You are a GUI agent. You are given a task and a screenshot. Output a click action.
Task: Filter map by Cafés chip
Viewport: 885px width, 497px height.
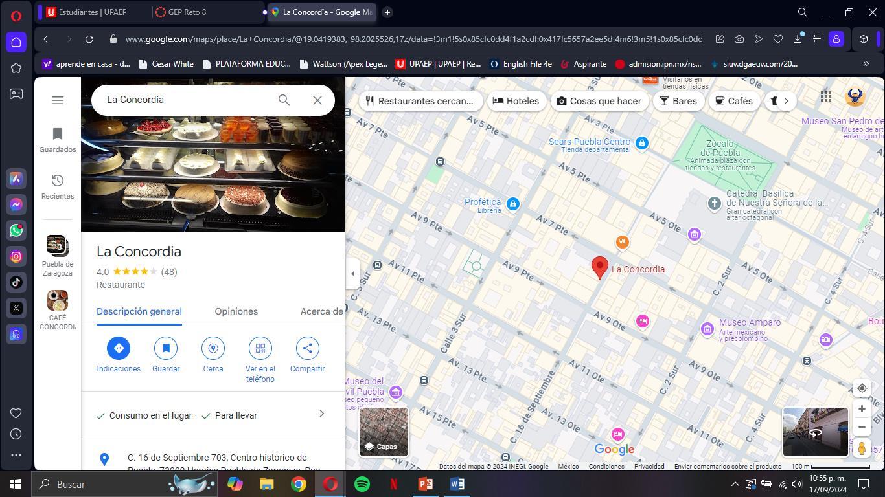[734, 101]
